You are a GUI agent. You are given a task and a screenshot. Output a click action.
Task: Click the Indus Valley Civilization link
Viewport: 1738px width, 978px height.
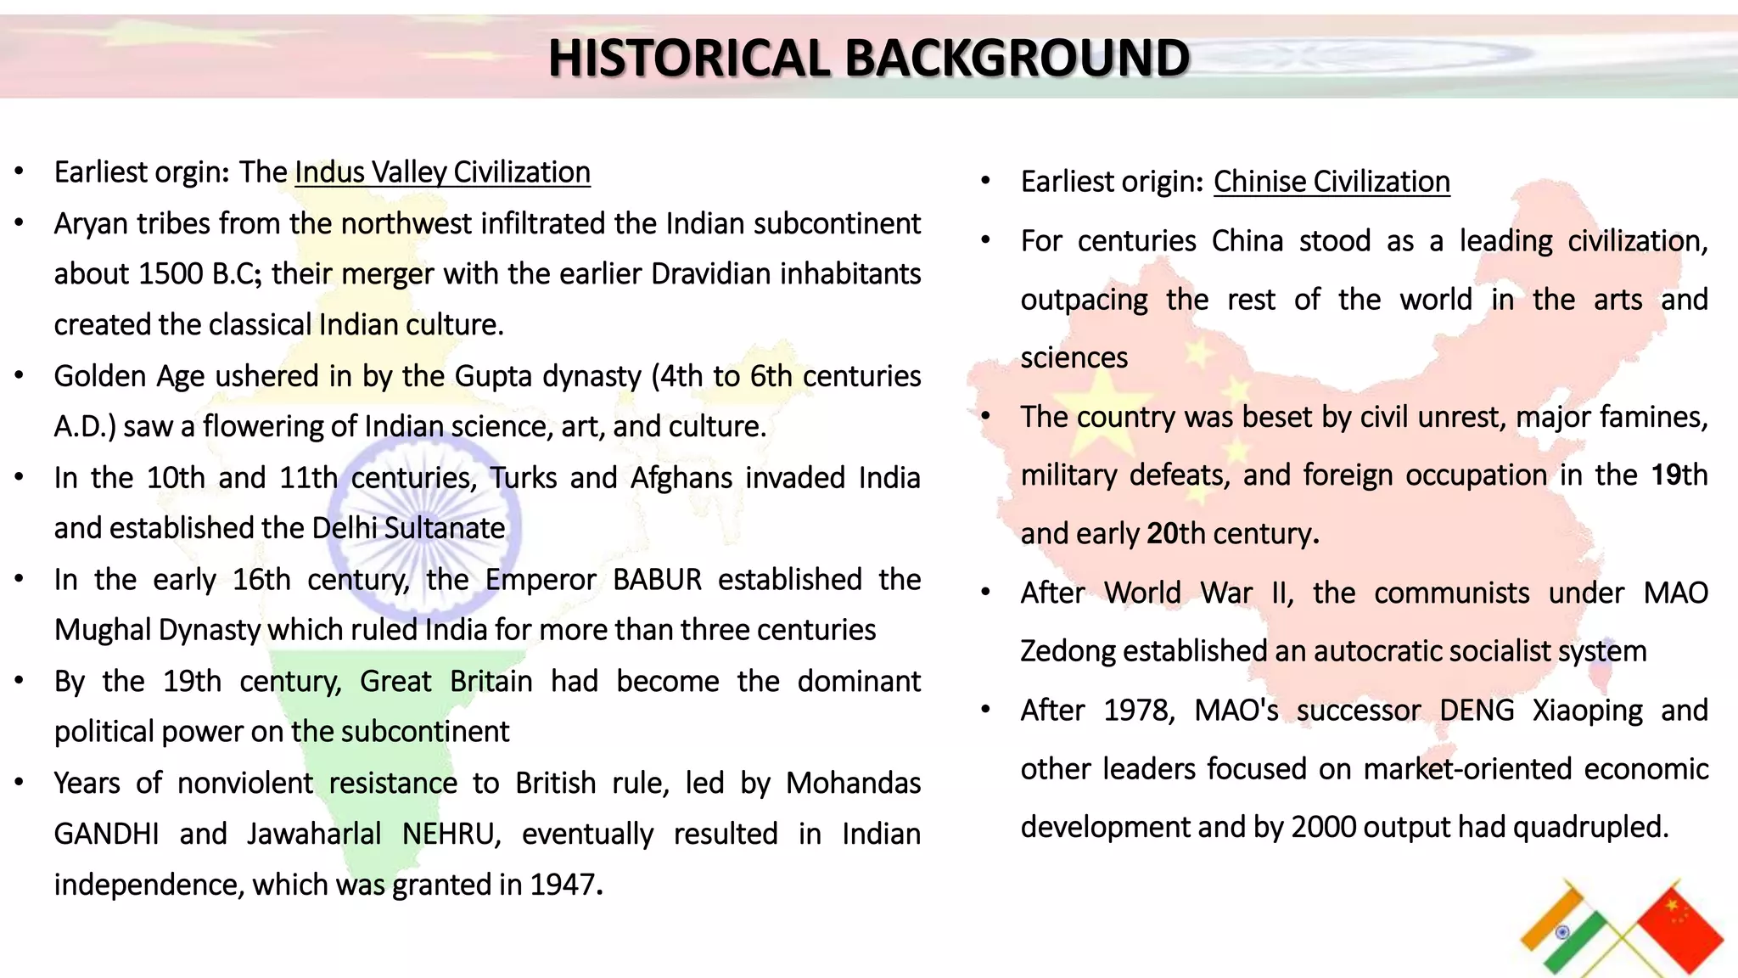pos(442,172)
